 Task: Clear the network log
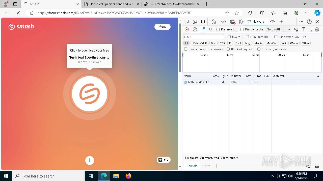195,29
